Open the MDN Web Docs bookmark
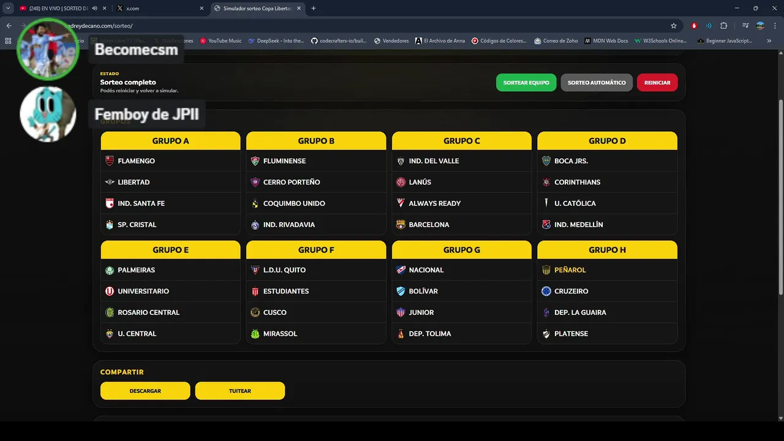The width and height of the screenshot is (784, 441). [x=606, y=41]
